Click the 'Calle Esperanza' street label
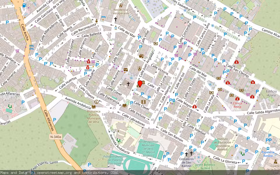The width and height of the screenshot is (280, 175). click(108, 98)
